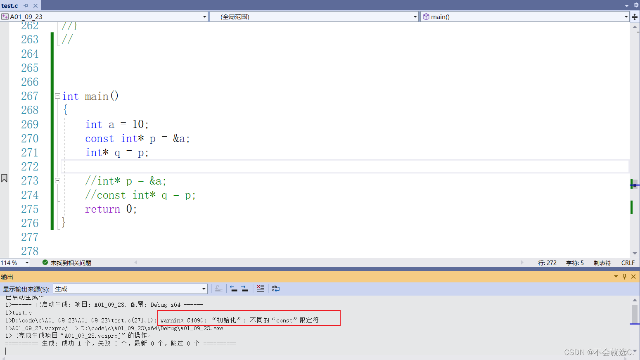This screenshot has height=360, width=640.
Task: Click the green check problems indicator
Action: click(45, 262)
